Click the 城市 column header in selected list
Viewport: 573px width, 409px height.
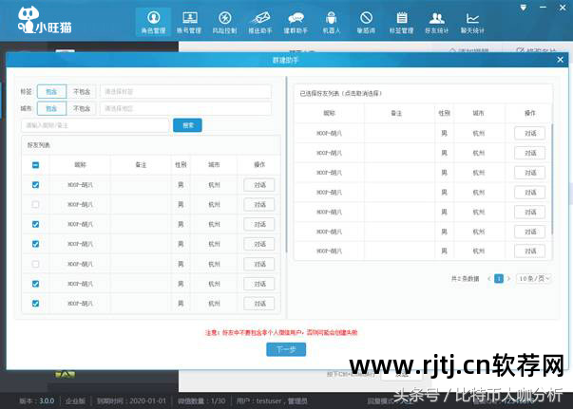tap(478, 113)
